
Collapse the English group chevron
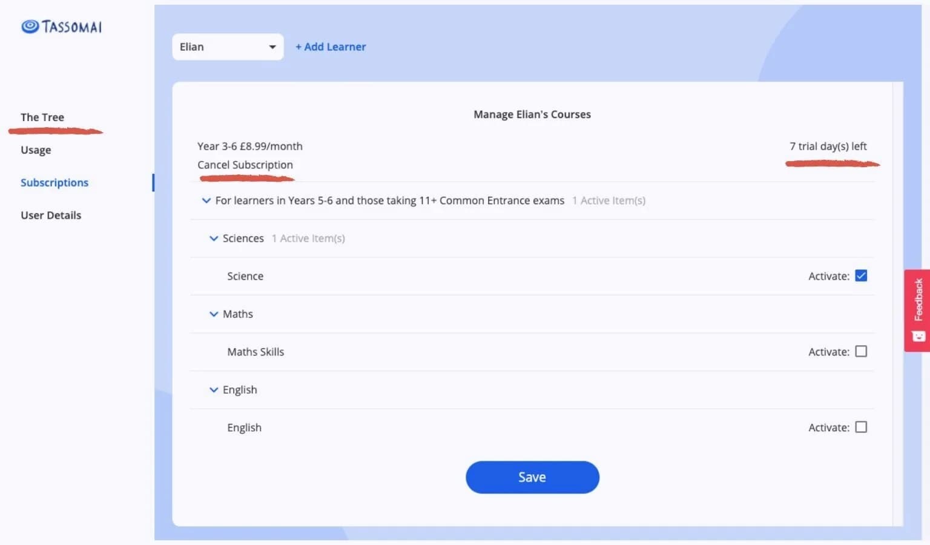click(x=214, y=390)
